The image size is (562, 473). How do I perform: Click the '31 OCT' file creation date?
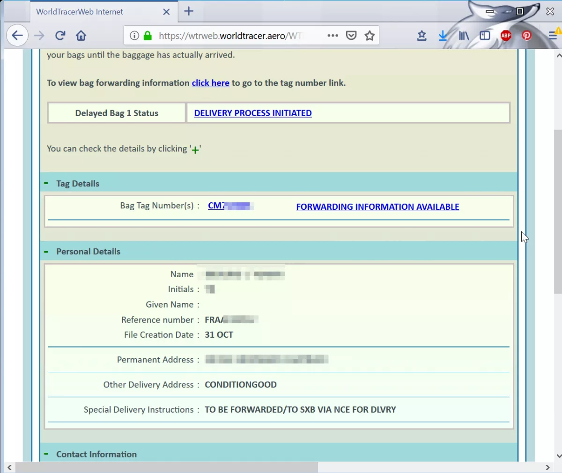219,335
